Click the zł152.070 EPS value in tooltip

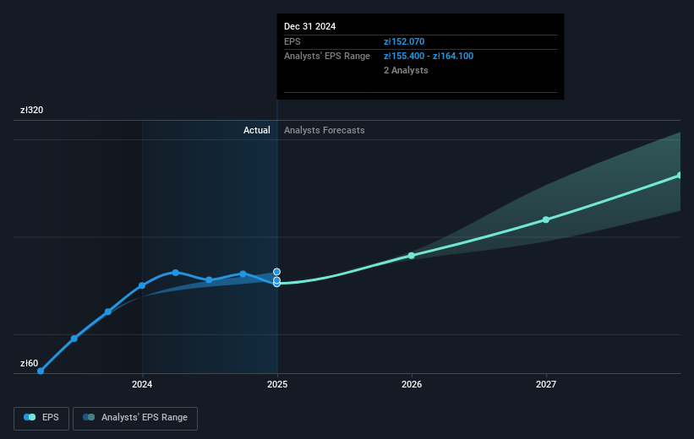click(x=404, y=41)
